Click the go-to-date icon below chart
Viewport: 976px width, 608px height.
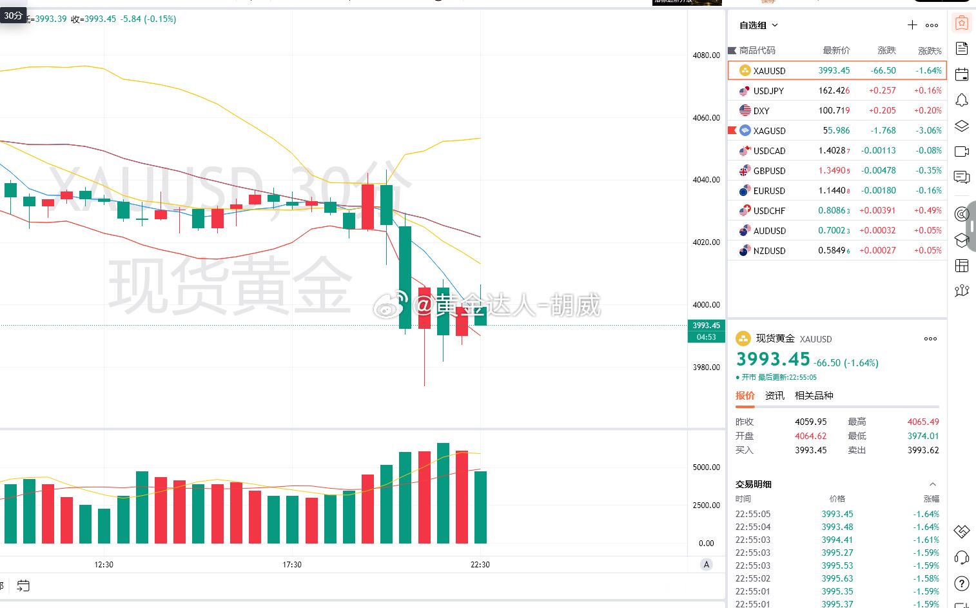[x=23, y=586]
